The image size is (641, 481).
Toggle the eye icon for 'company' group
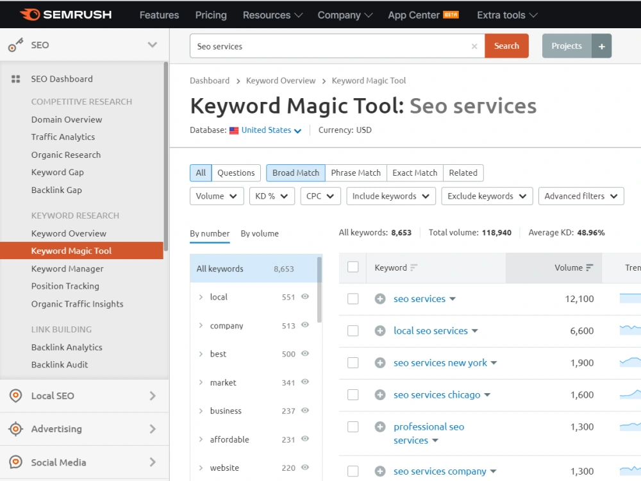coord(305,325)
